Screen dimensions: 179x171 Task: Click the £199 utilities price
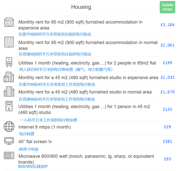pos(168,63)
